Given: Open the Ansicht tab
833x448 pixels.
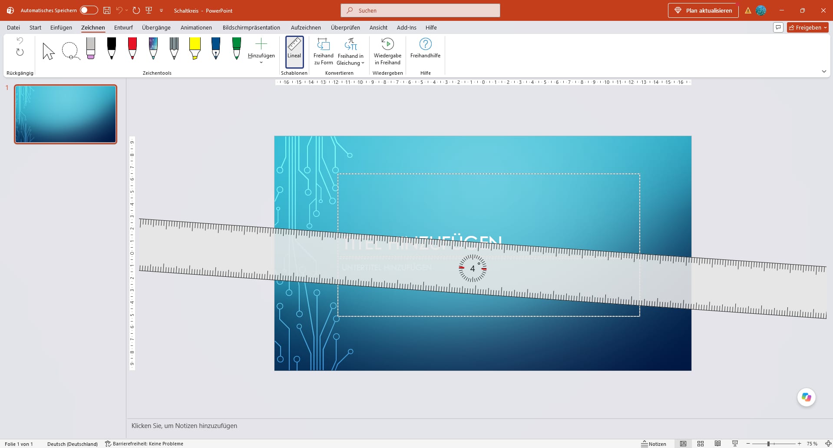Looking at the screenshot, I should pyautogui.click(x=378, y=27).
